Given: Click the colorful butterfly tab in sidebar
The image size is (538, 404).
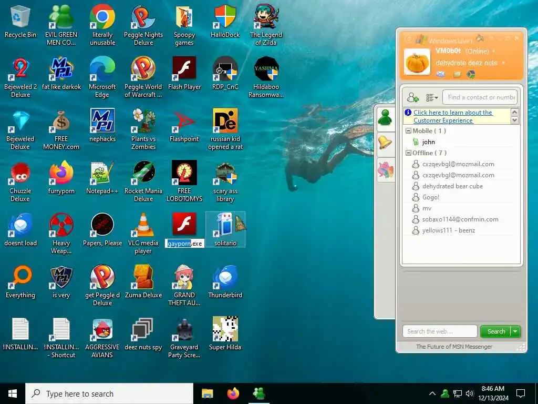Looking at the screenshot, I should 385,170.
